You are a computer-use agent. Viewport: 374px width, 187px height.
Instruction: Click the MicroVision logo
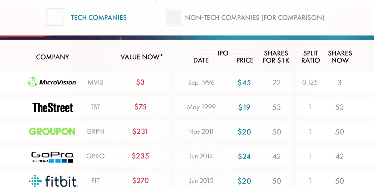tap(52, 82)
